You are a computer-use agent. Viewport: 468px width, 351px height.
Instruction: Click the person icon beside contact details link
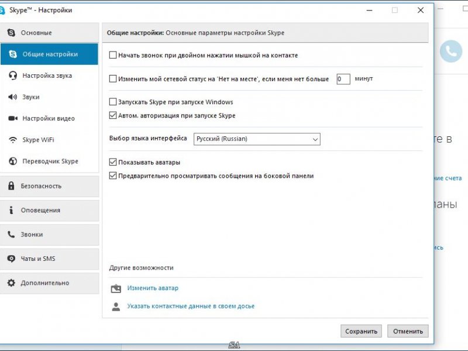116,306
